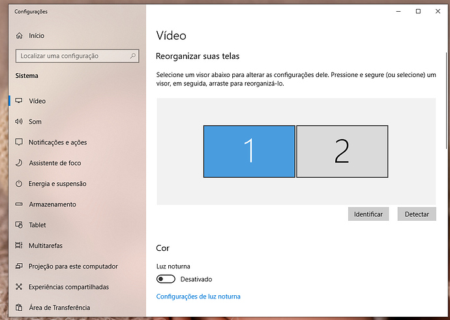Click the Identificar button
The width and height of the screenshot is (450, 320).
point(368,214)
